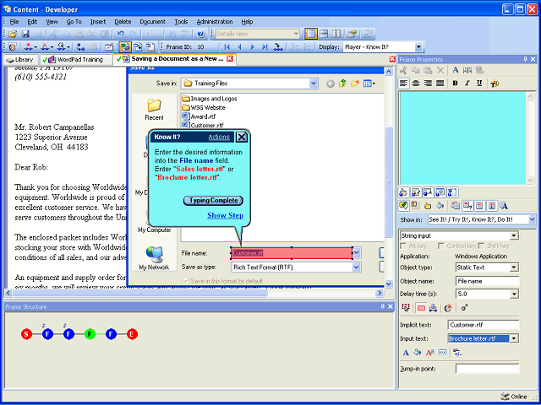Image resolution: width=541 pixels, height=405 pixels.
Task: Toggle the highlighted first view layout button
Action: [x=311, y=34]
